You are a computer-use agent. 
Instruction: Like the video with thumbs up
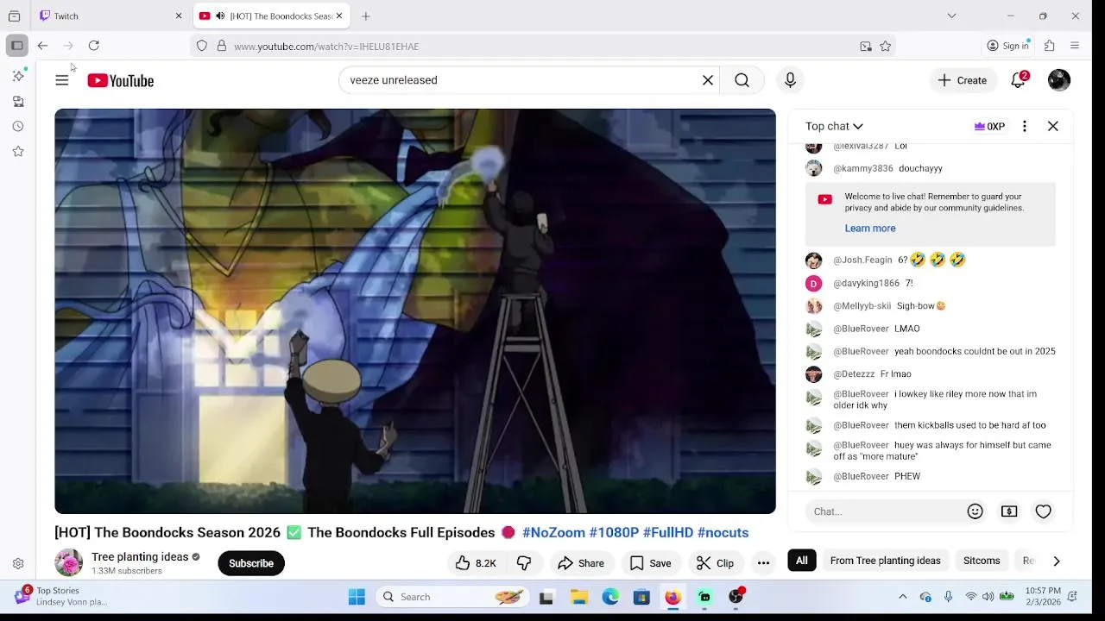(476, 563)
